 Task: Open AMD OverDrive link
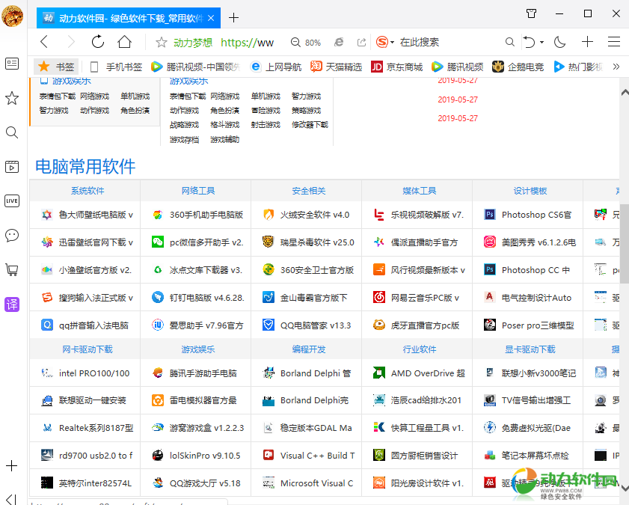tap(428, 373)
